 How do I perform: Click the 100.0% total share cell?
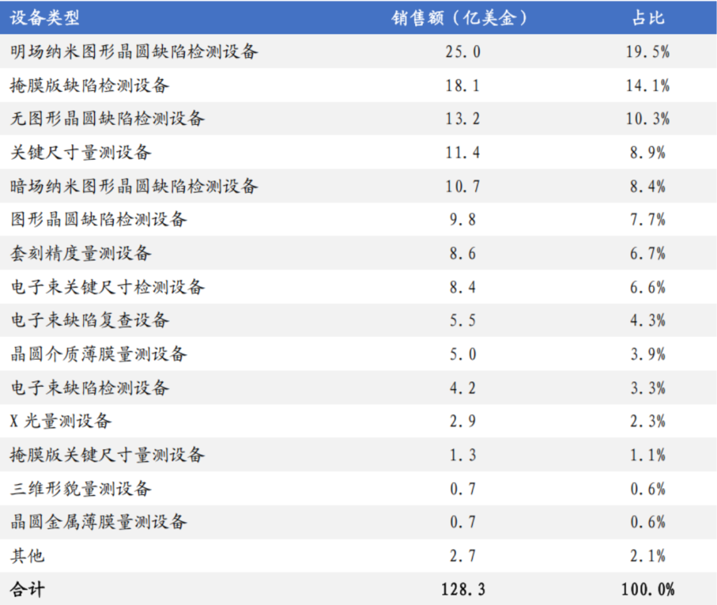click(647, 589)
